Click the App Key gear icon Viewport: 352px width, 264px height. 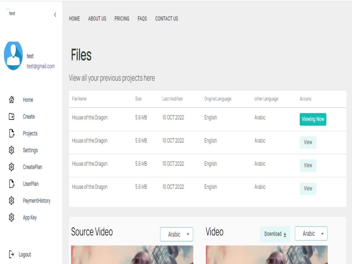click(11, 218)
